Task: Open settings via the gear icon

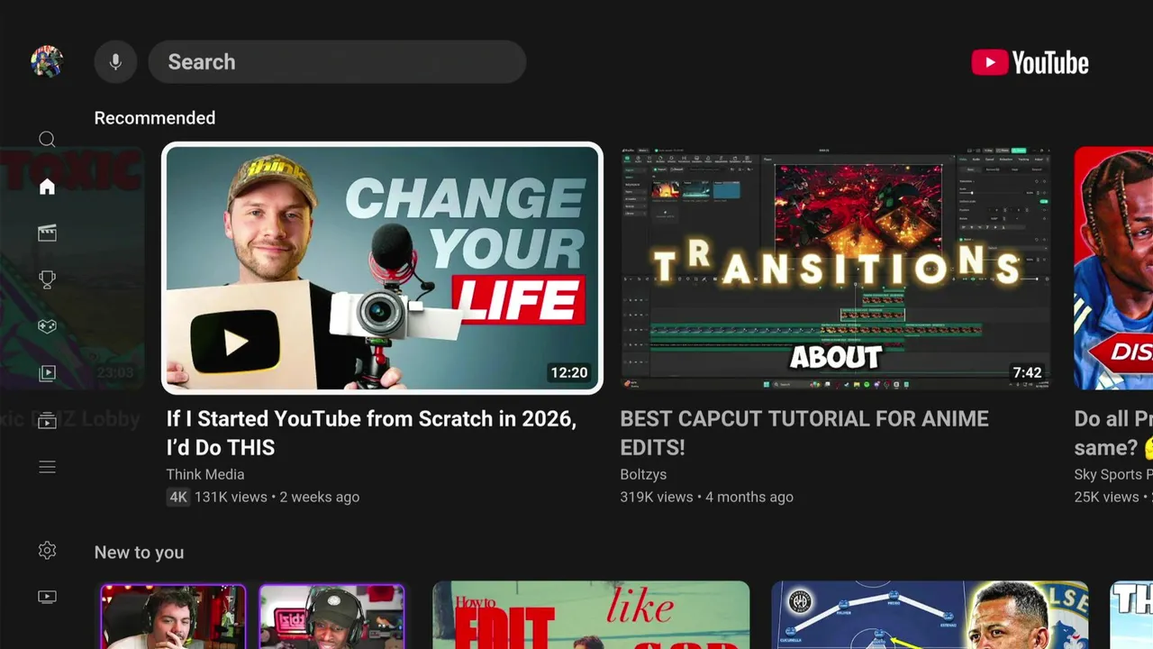Action: pyautogui.click(x=47, y=551)
